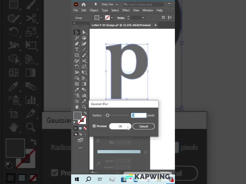Choose the Rectangle tool

77,55
